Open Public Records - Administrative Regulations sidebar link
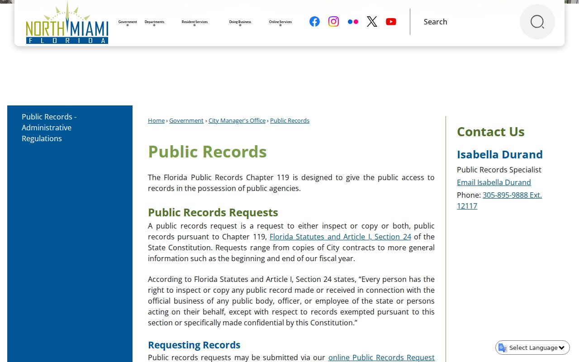The width and height of the screenshot is (579, 362). pyautogui.click(x=49, y=128)
